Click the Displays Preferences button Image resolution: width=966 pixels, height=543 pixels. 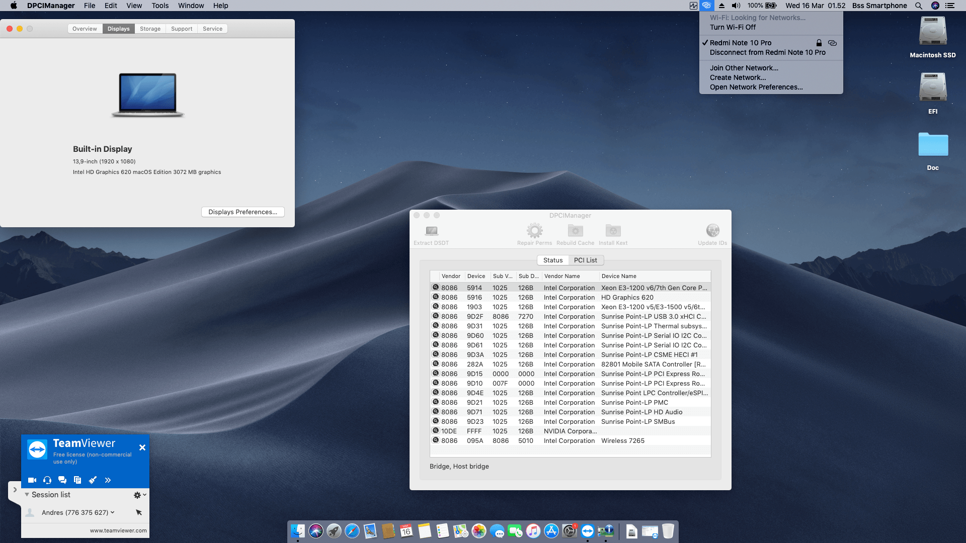point(243,212)
